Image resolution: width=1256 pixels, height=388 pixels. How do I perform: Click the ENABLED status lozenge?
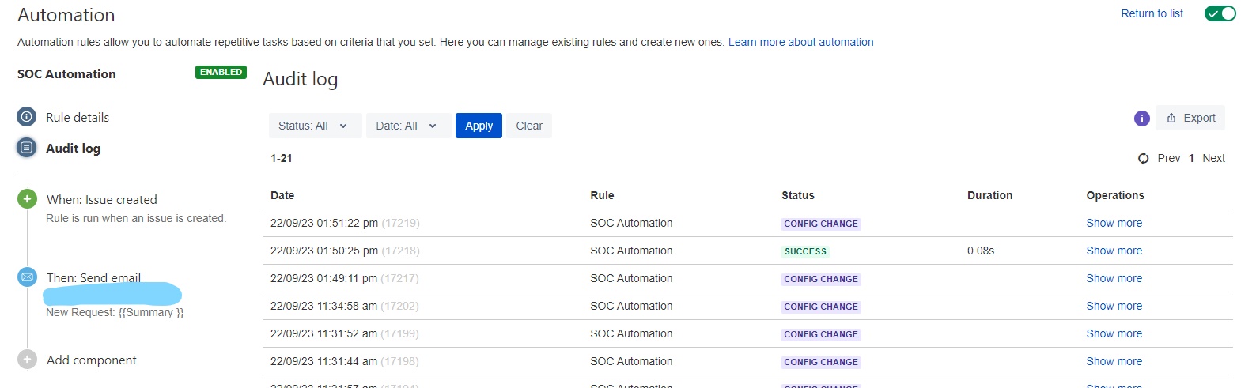[221, 72]
